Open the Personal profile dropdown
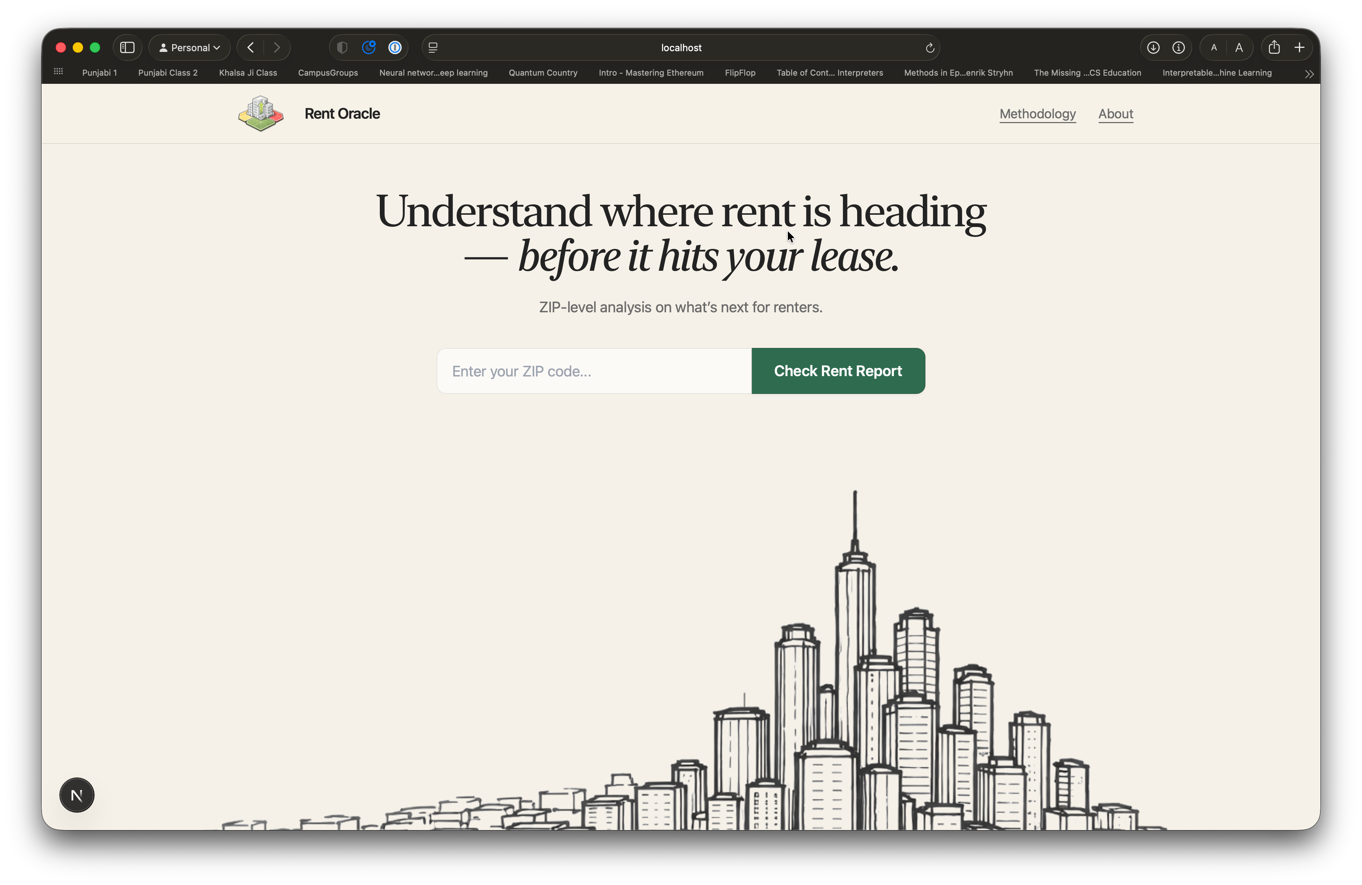This screenshot has width=1362, height=885. (x=190, y=47)
